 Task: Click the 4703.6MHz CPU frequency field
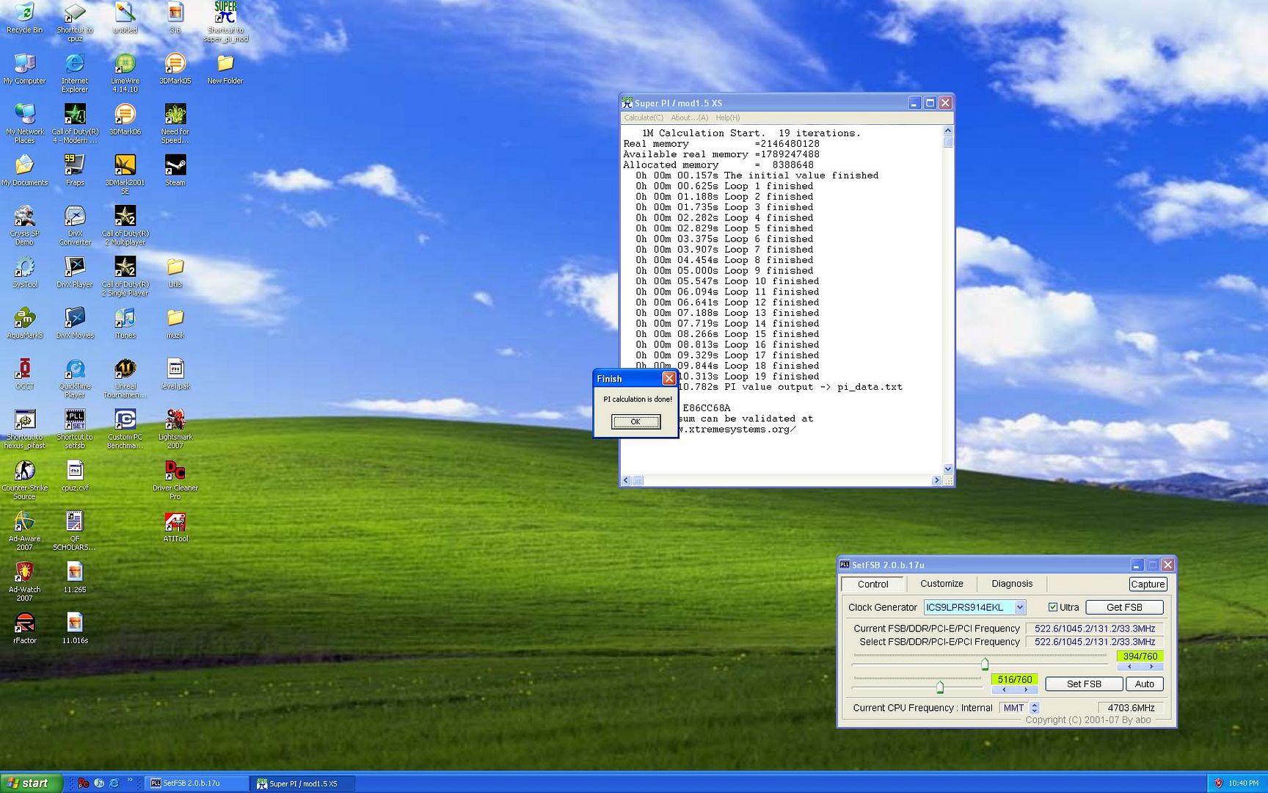click(x=1131, y=708)
